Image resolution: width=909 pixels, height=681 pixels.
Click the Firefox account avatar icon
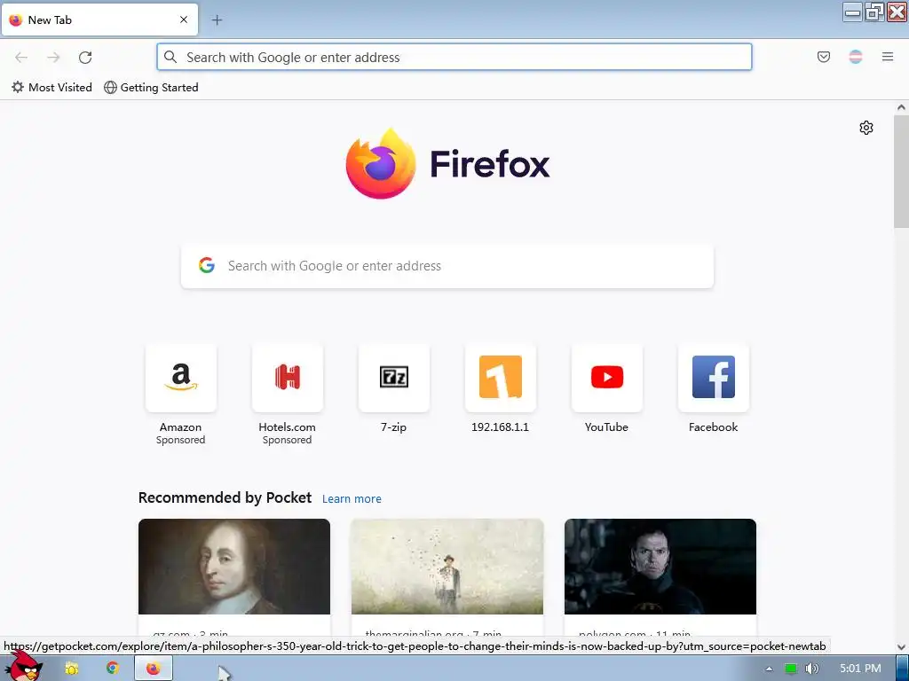855,57
